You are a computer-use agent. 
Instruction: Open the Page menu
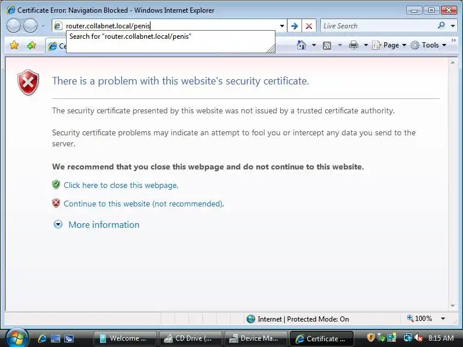tap(389, 45)
